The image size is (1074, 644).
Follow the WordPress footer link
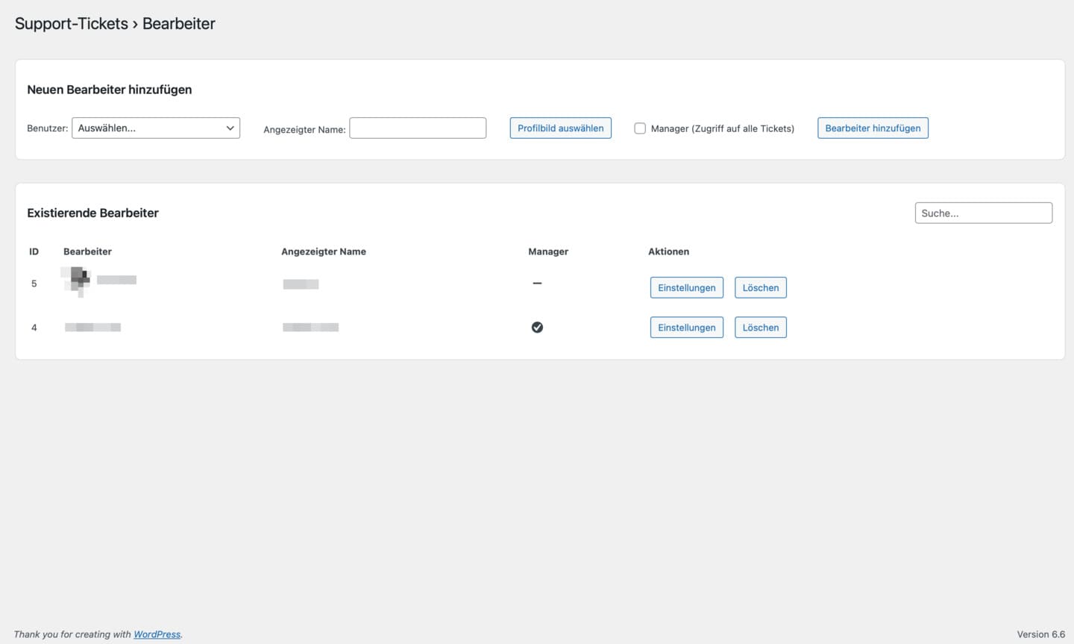[157, 634]
